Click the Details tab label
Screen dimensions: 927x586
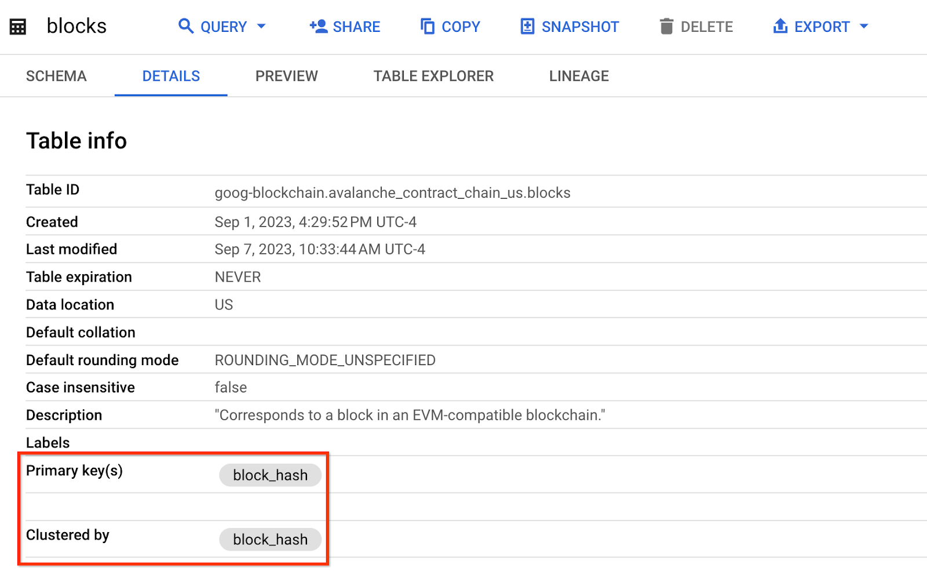coord(171,75)
